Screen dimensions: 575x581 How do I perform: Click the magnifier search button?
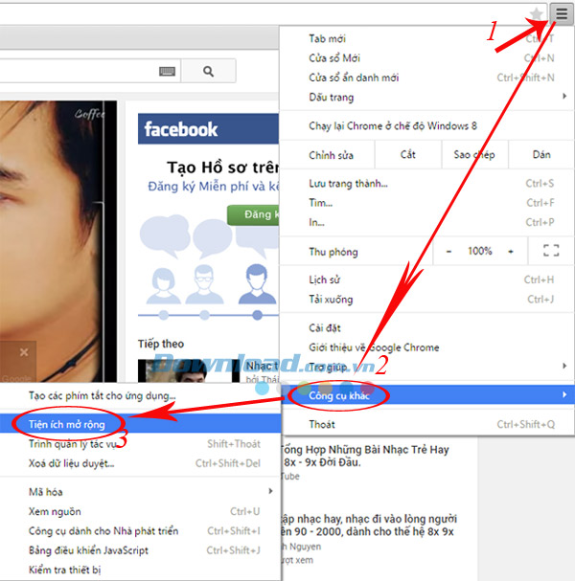tap(209, 71)
